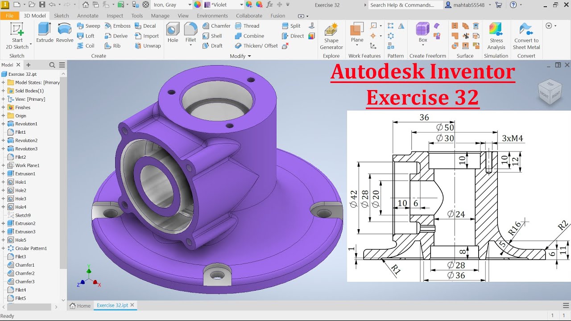Click the Import command

[x=147, y=36]
